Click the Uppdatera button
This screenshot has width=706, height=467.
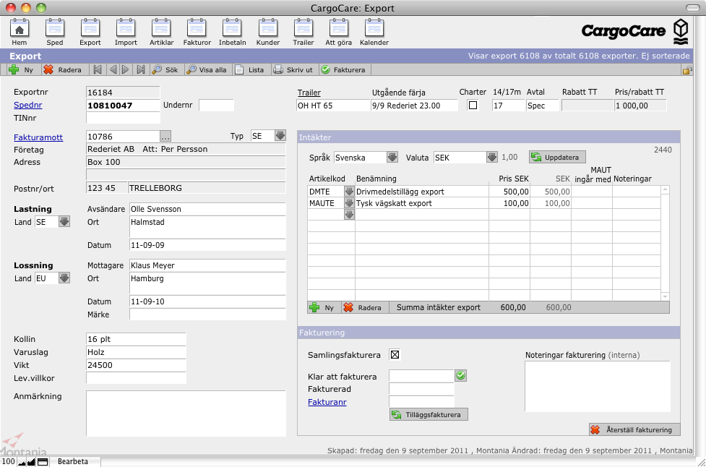tap(557, 157)
